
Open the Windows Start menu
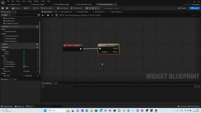tap(45, 110)
